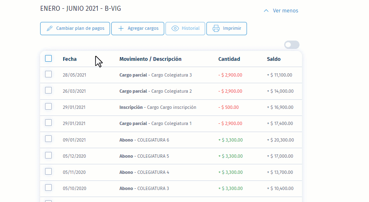The image size is (369, 202).
Task: Tick the COLEGIATURA 4 row checkbox
Action: (x=48, y=171)
